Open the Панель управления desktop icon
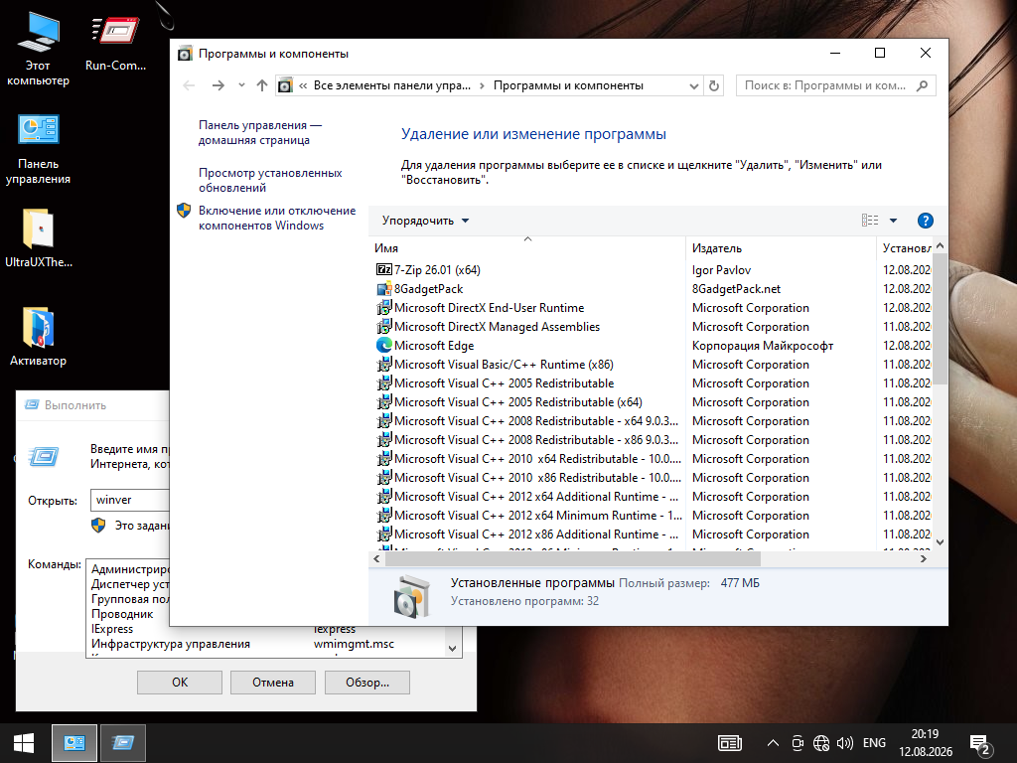1017x763 pixels. 38,148
